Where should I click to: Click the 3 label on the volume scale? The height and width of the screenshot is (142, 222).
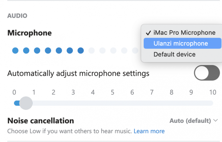[73, 92]
